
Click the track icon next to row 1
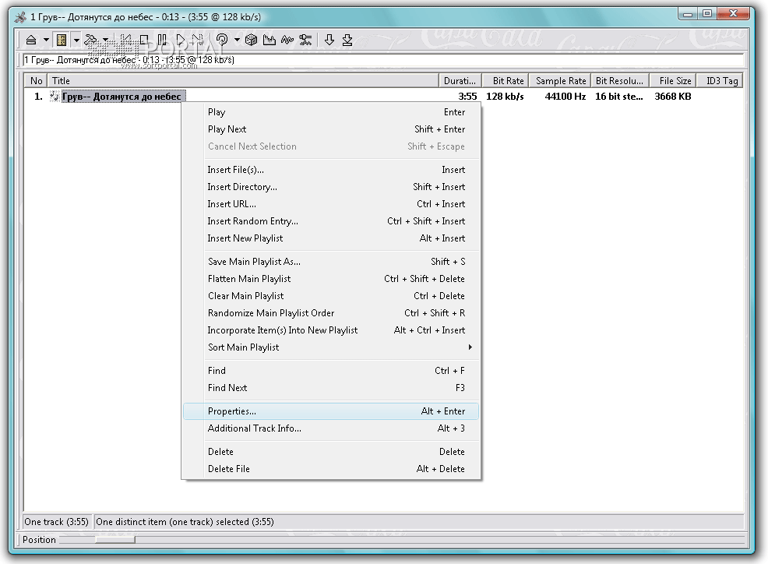pyautogui.click(x=55, y=97)
